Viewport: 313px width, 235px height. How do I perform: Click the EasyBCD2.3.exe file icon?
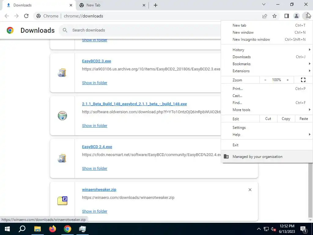62,73
